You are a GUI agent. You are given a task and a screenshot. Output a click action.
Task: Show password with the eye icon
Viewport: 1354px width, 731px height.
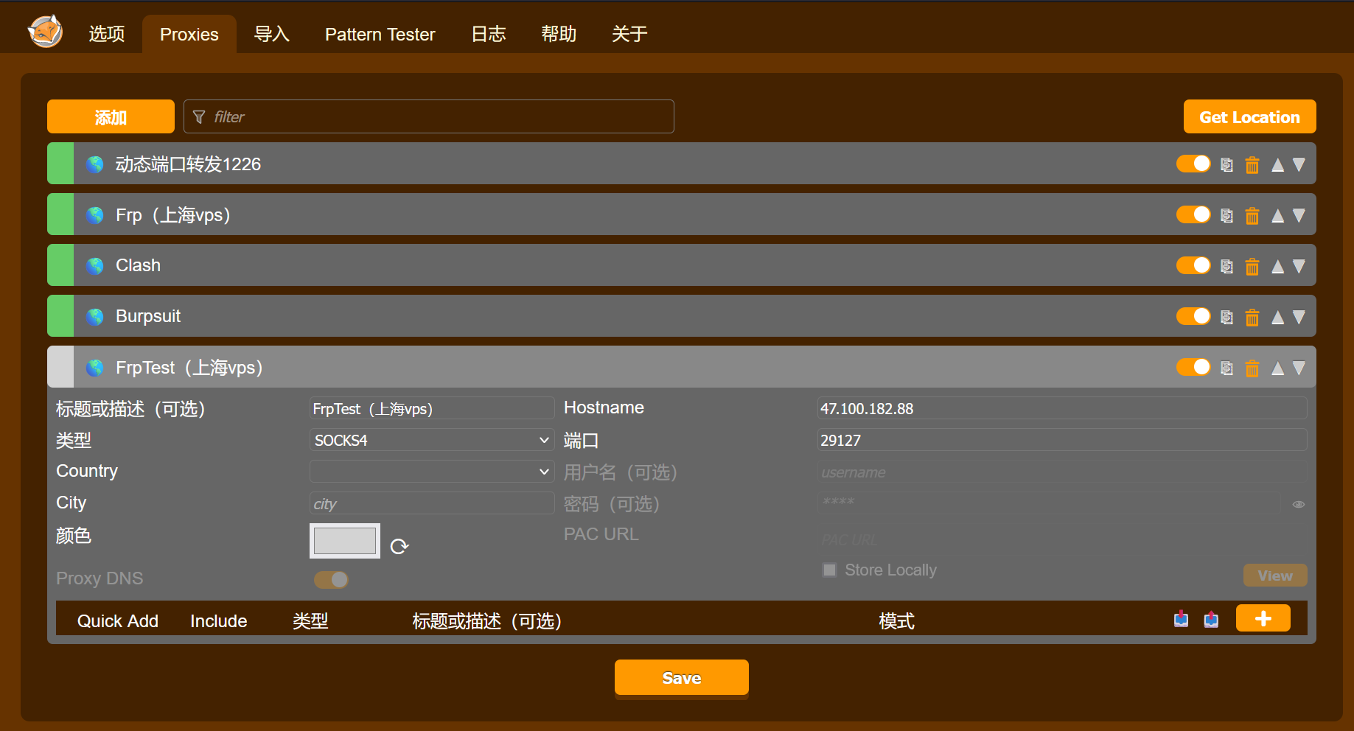click(x=1299, y=504)
